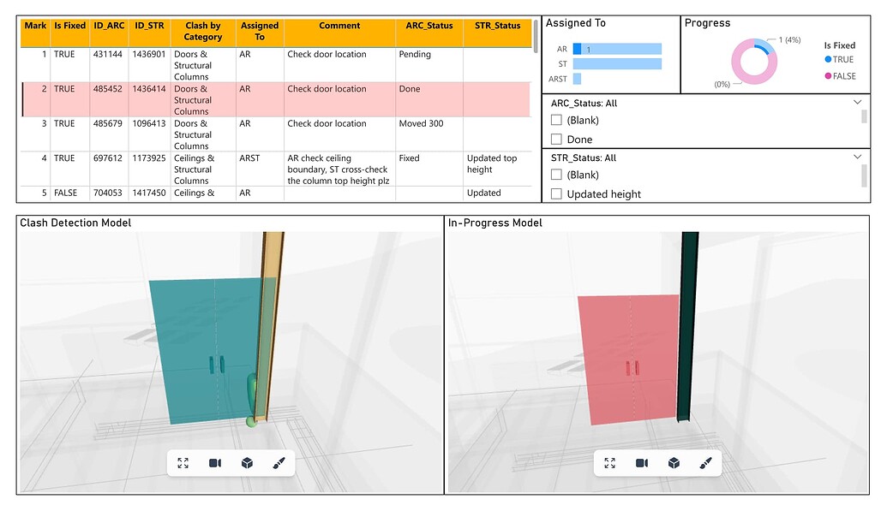Click the Pending status cell
Screen dimensions: 887x511
point(415,54)
